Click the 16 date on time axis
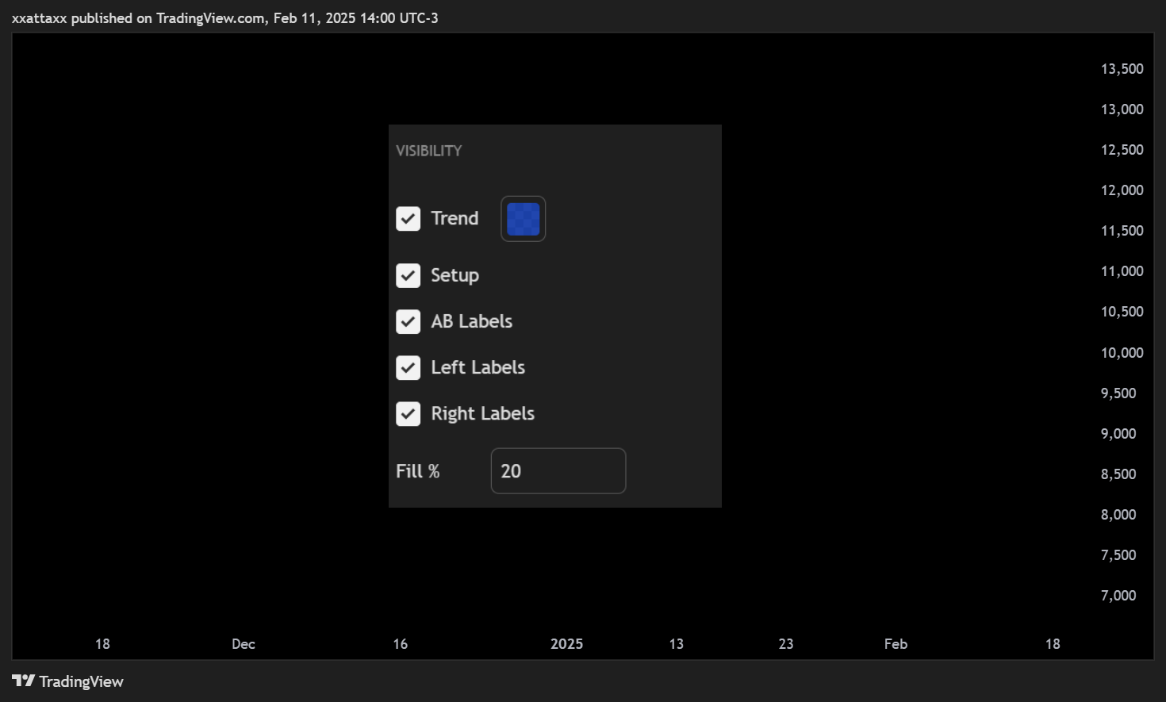The image size is (1166, 702). tap(401, 644)
